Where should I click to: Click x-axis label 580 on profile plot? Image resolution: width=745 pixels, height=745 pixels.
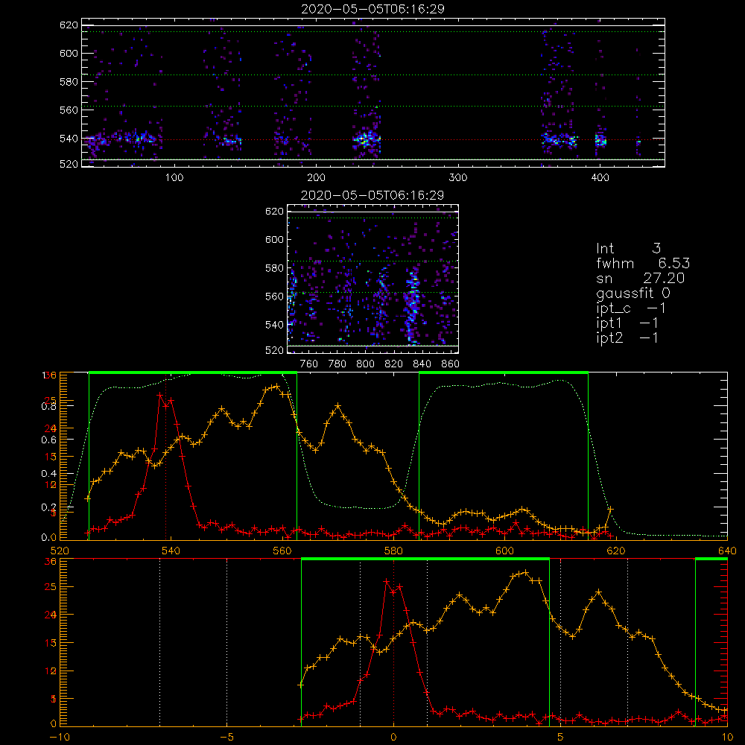click(x=393, y=551)
